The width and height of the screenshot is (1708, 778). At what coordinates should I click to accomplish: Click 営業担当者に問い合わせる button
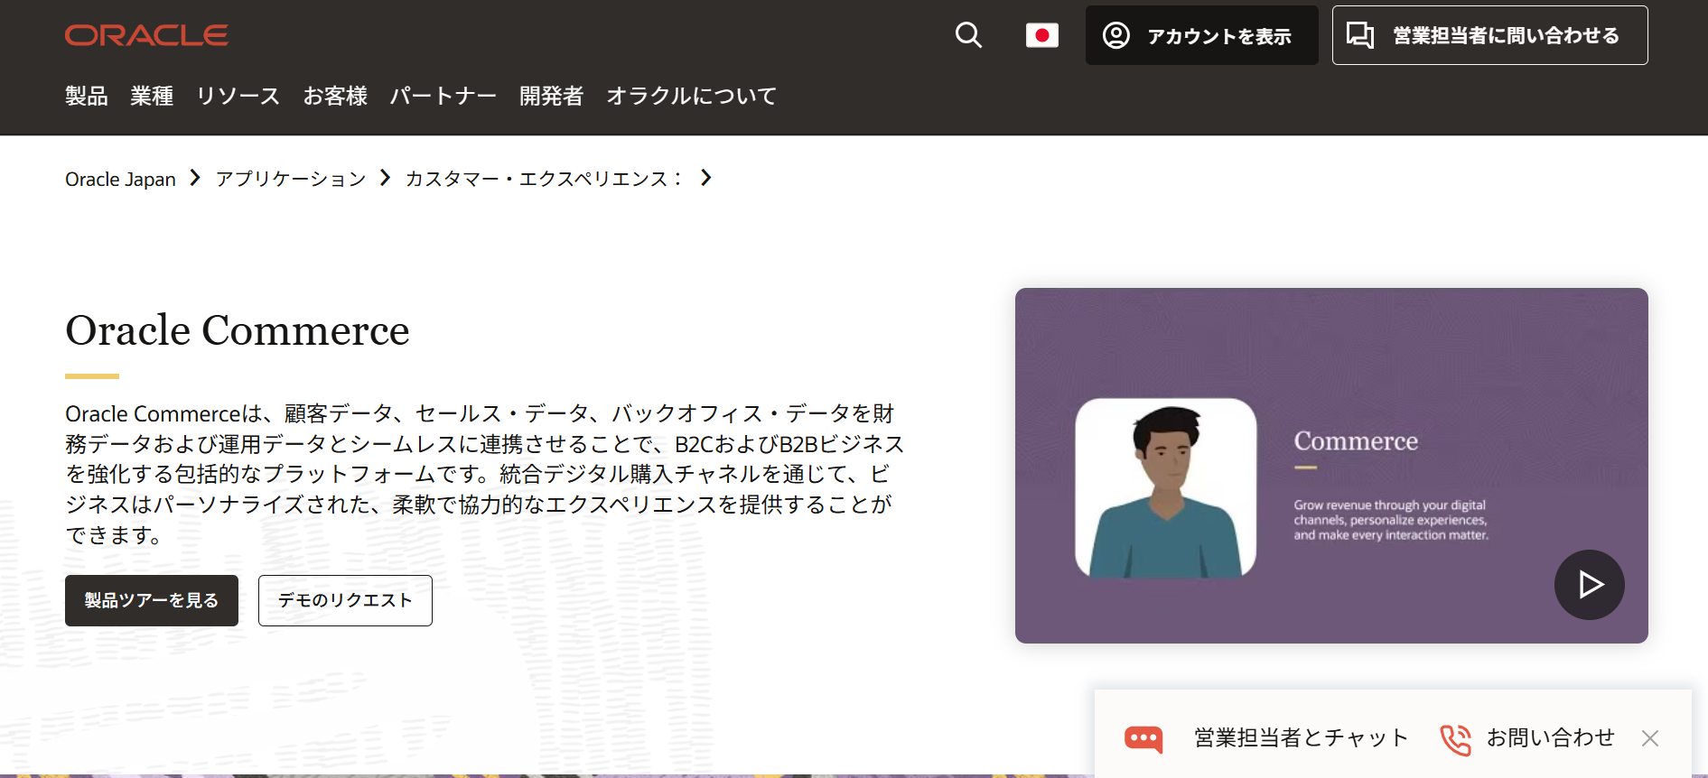[1489, 35]
